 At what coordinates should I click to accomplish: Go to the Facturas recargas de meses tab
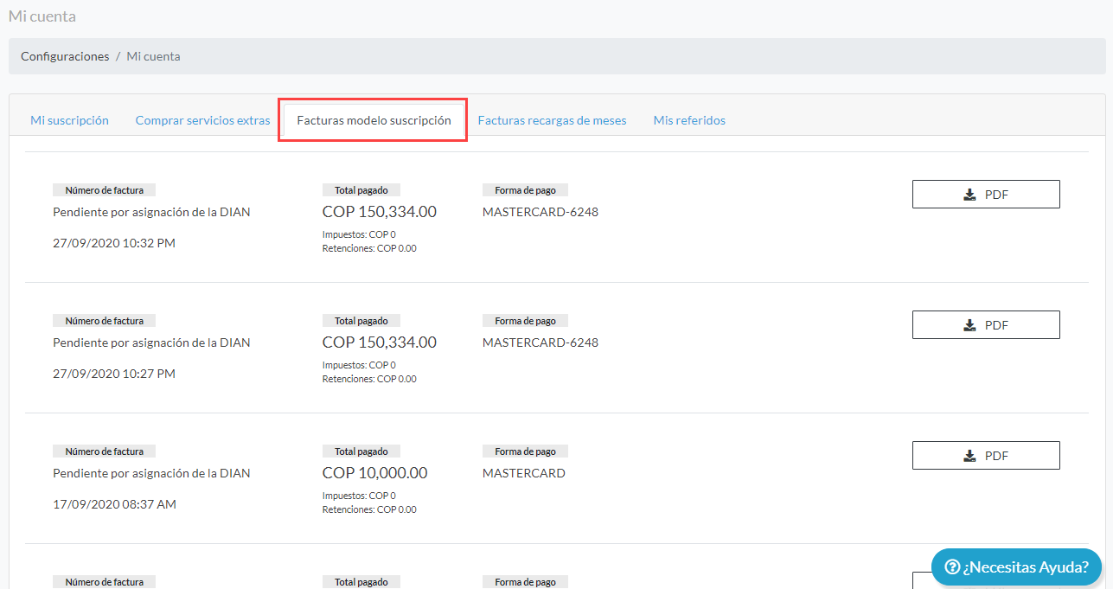click(x=552, y=120)
